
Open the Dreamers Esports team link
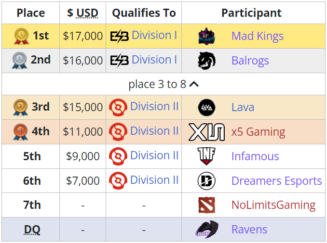[x=276, y=181]
